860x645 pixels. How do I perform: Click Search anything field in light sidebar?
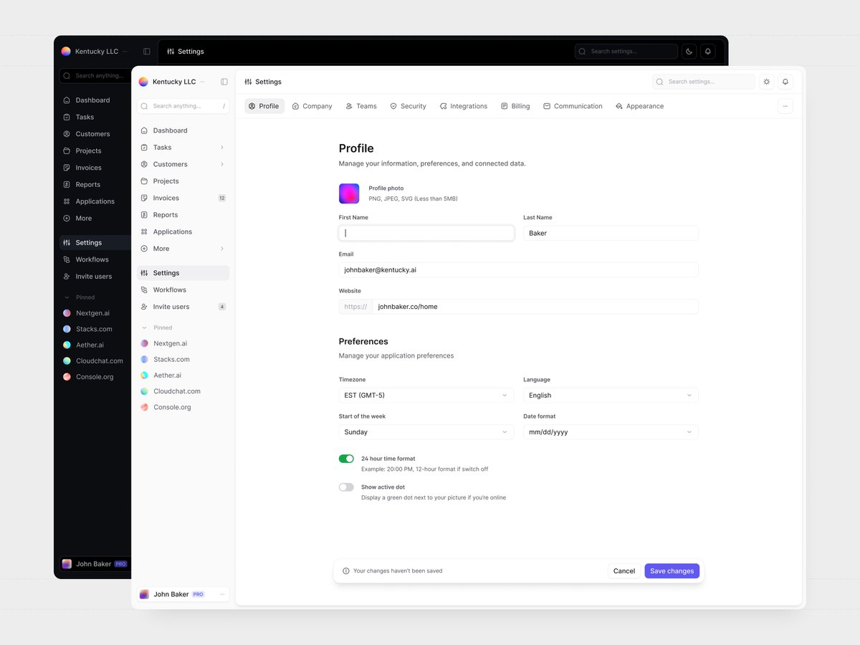click(x=183, y=106)
